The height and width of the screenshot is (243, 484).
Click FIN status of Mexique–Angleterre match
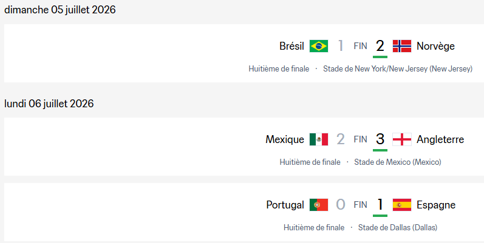click(x=360, y=139)
